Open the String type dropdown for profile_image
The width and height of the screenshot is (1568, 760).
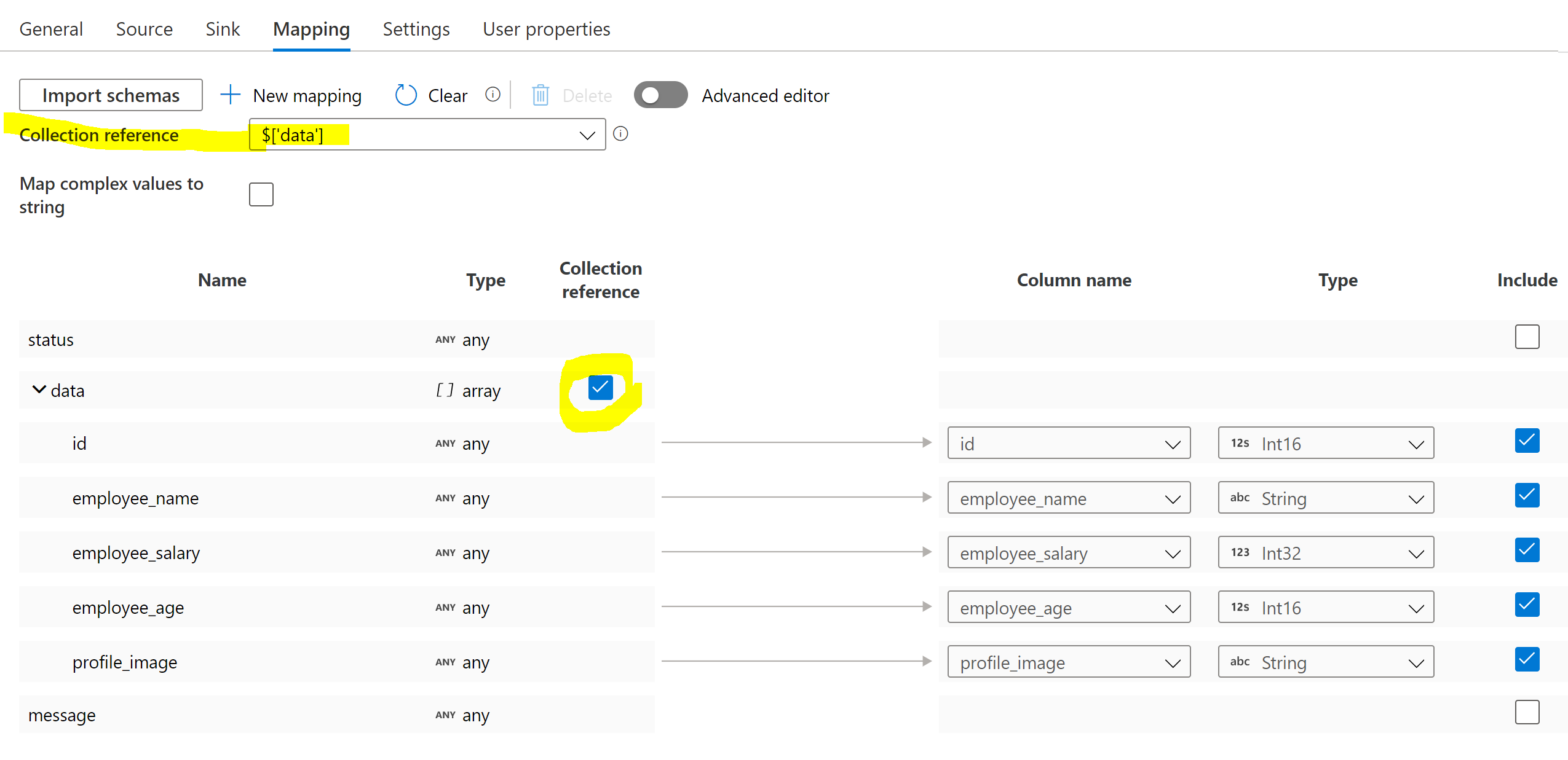1326,662
